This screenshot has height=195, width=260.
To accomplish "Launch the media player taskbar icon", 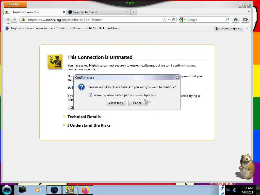I will click(38, 190).
